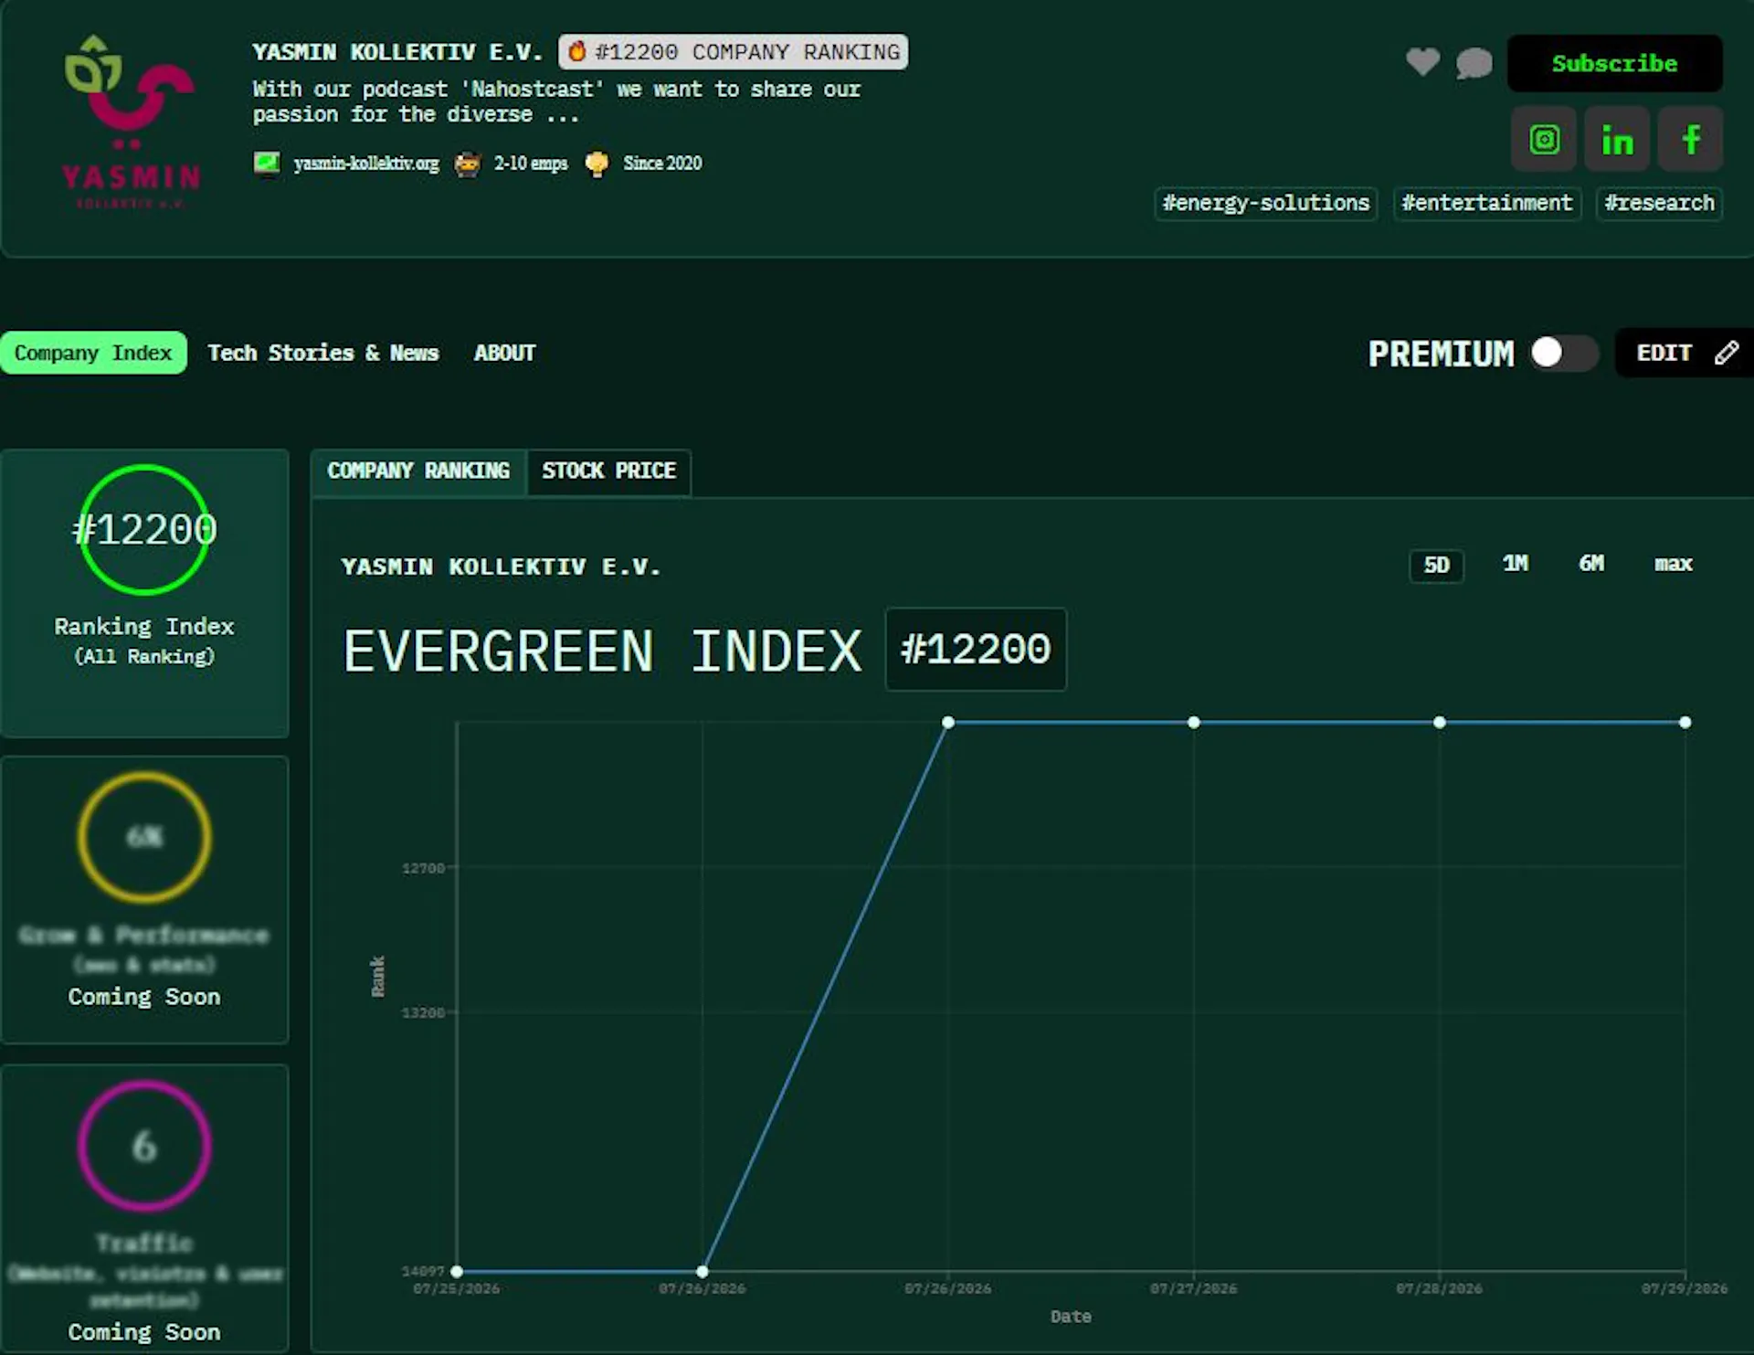Switch to the Company Index tab

tap(93, 353)
